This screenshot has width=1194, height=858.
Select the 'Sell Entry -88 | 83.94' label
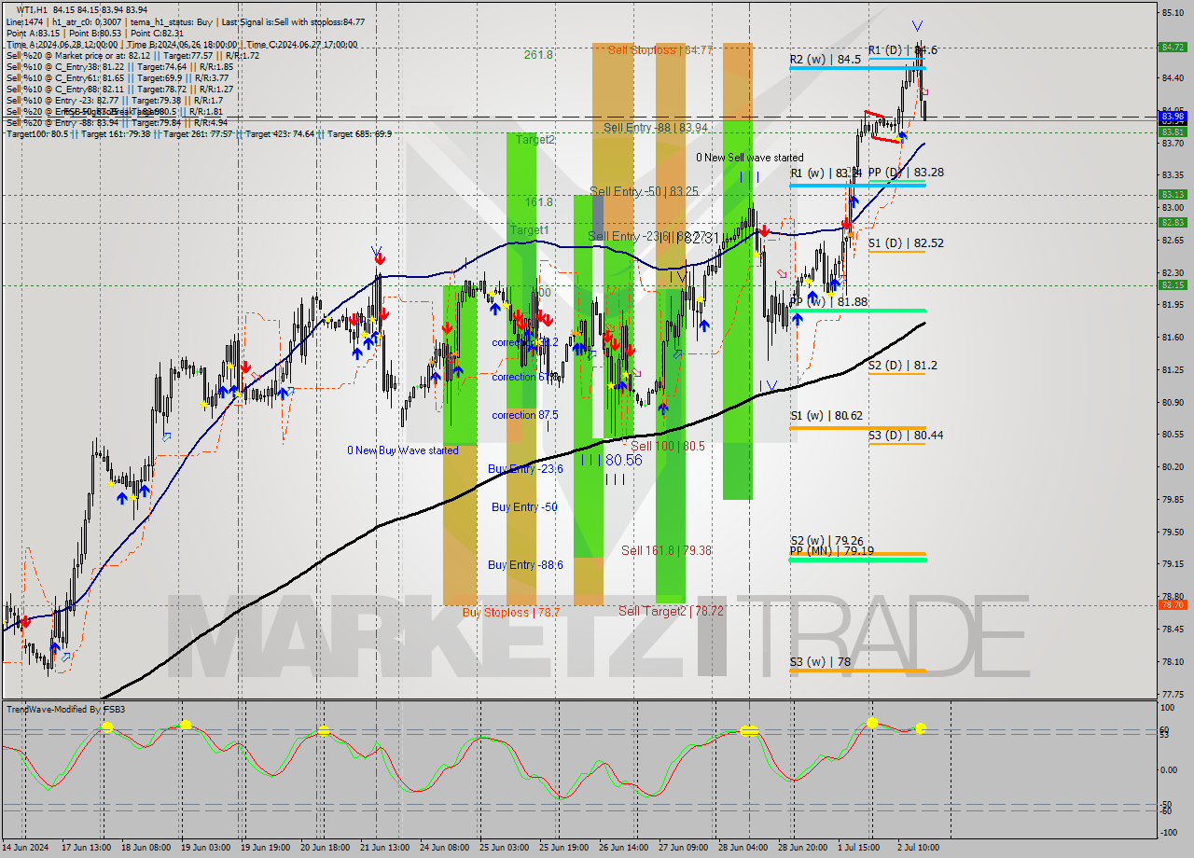click(655, 128)
